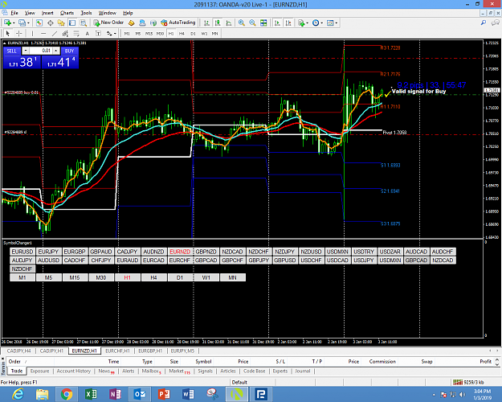Open the Account History terminal tab
This screenshot has height=402, width=502.
click(74, 371)
